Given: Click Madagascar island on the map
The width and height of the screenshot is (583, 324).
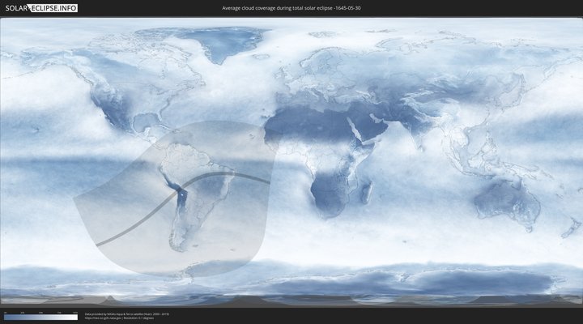Looking at the screenshot, I should click(367, 192).
